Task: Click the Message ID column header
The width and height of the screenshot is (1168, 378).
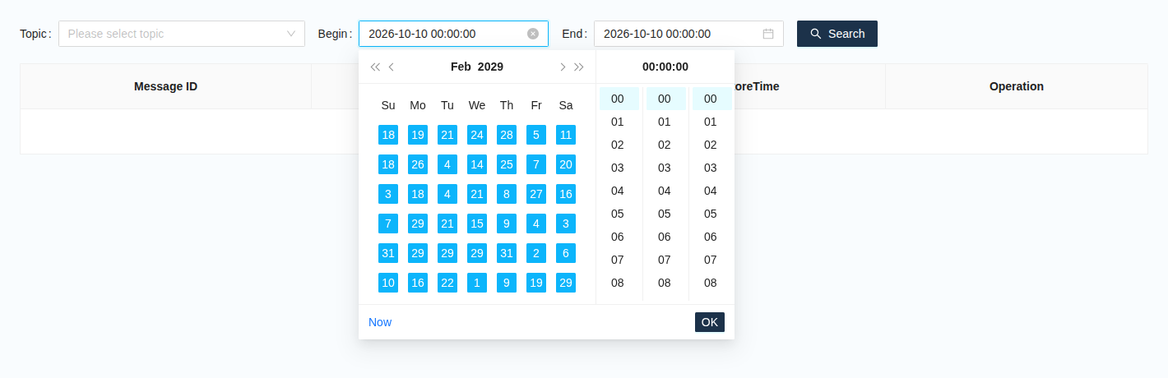Action: coord(165,86)
